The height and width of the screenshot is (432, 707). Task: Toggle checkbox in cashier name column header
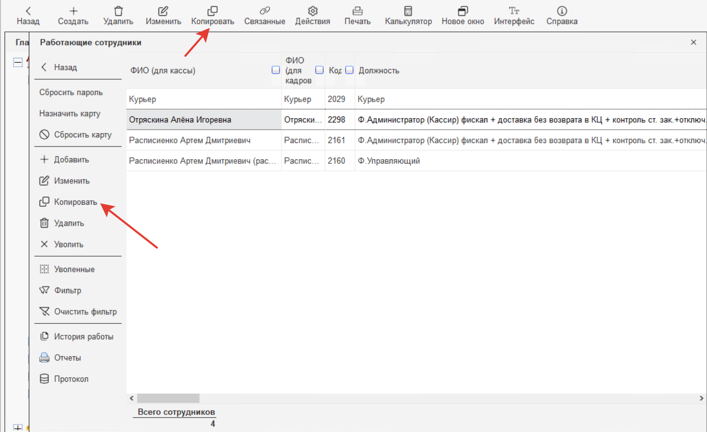(x=276, y=70)
